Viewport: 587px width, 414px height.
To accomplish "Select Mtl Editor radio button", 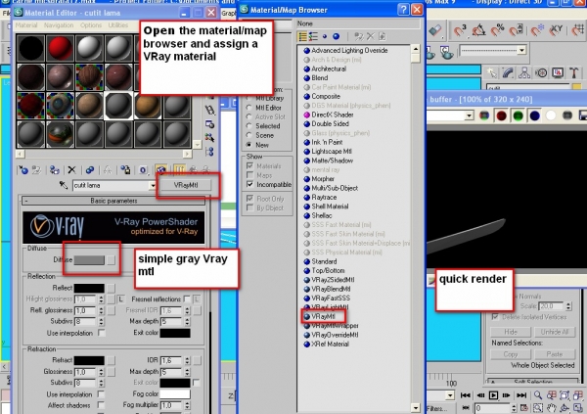I will 248,108.
